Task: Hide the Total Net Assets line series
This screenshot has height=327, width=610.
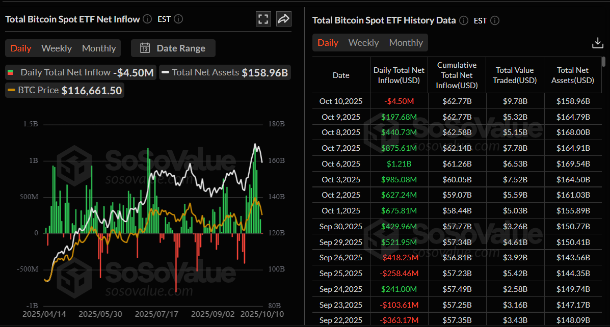Action: pyautogui.click(x=225, y=72)
